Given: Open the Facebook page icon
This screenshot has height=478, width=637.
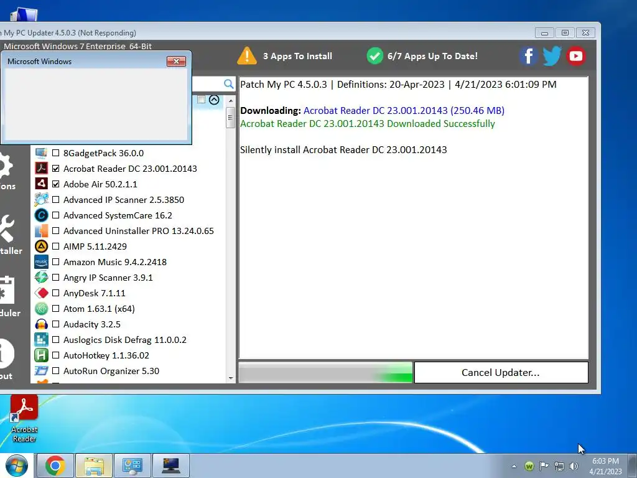Looking at the screenshot, I should [528, 56].
